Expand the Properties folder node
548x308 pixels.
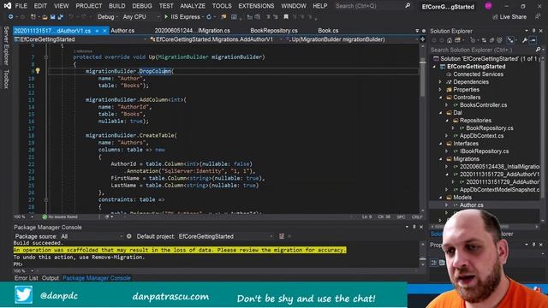click(440, 89)
